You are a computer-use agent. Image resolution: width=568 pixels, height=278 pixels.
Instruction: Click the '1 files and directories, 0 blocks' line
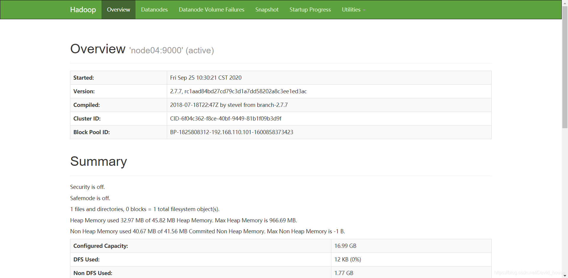145,209
